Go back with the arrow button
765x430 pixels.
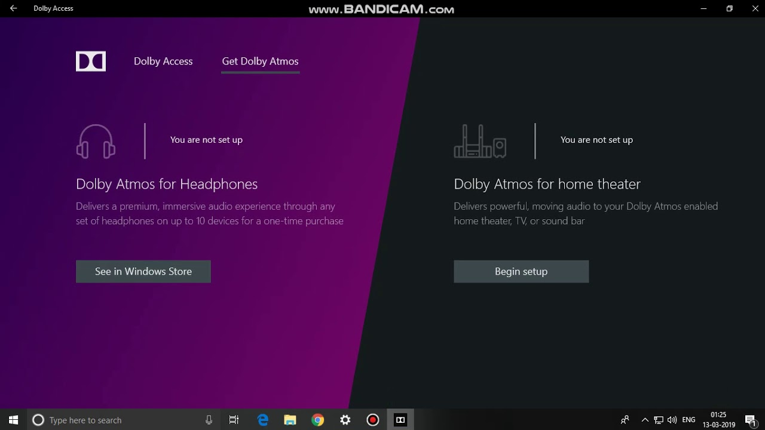13,8
